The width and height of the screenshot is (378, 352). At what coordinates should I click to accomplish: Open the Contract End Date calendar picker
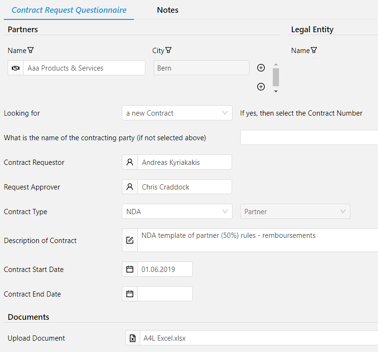point(130,294)
